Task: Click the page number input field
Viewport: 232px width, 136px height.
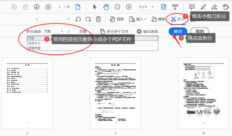Action: tap(59, 7)
